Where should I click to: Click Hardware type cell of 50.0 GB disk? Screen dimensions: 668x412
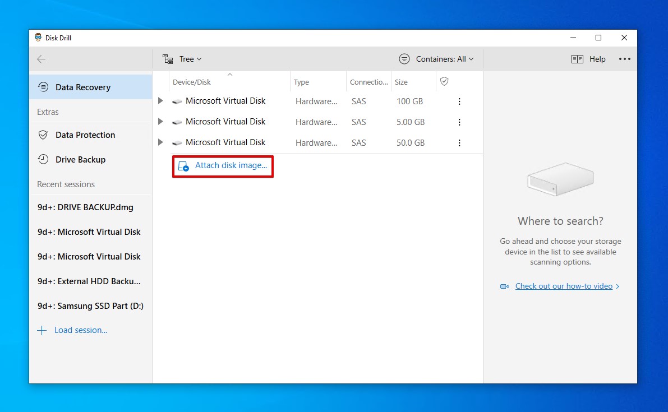(x=316, y=143)
